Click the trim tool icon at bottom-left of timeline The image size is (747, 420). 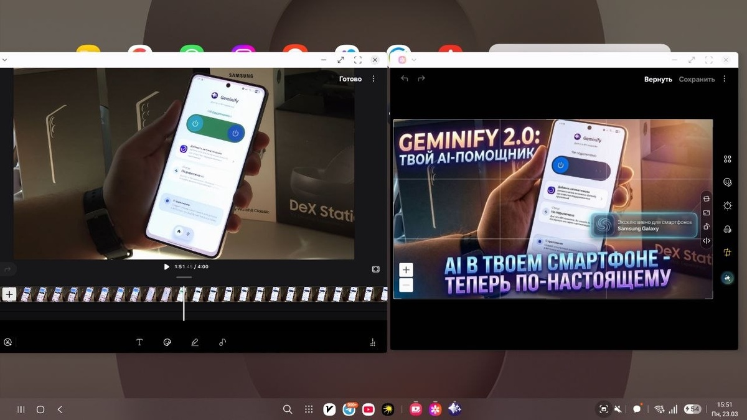[x=8, y=342]
